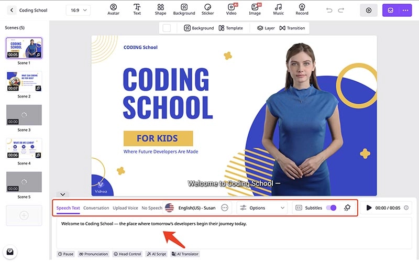Click the Pronunciation button
This screenshot has height=262, width=419.
point(93,254)
